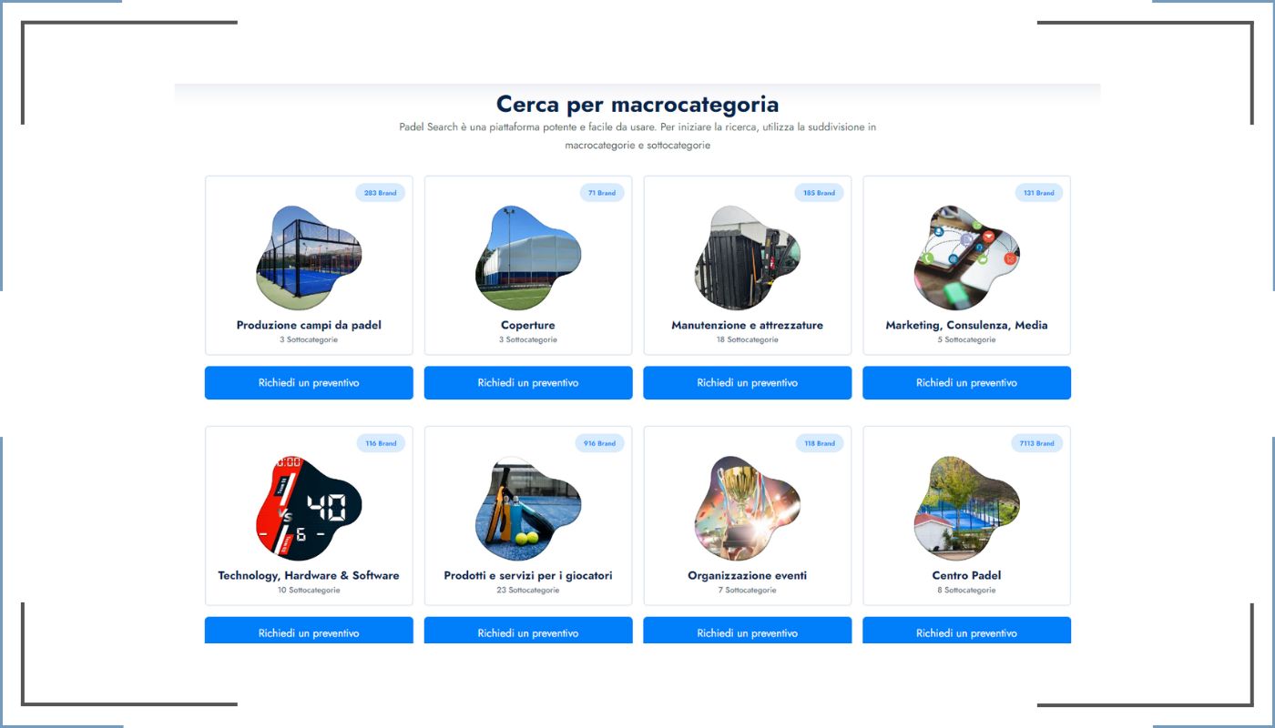Click Richiedi un preventivo under Centro Padel
The width and height of the screenshot is (1275, 728).
pos(967,631)
